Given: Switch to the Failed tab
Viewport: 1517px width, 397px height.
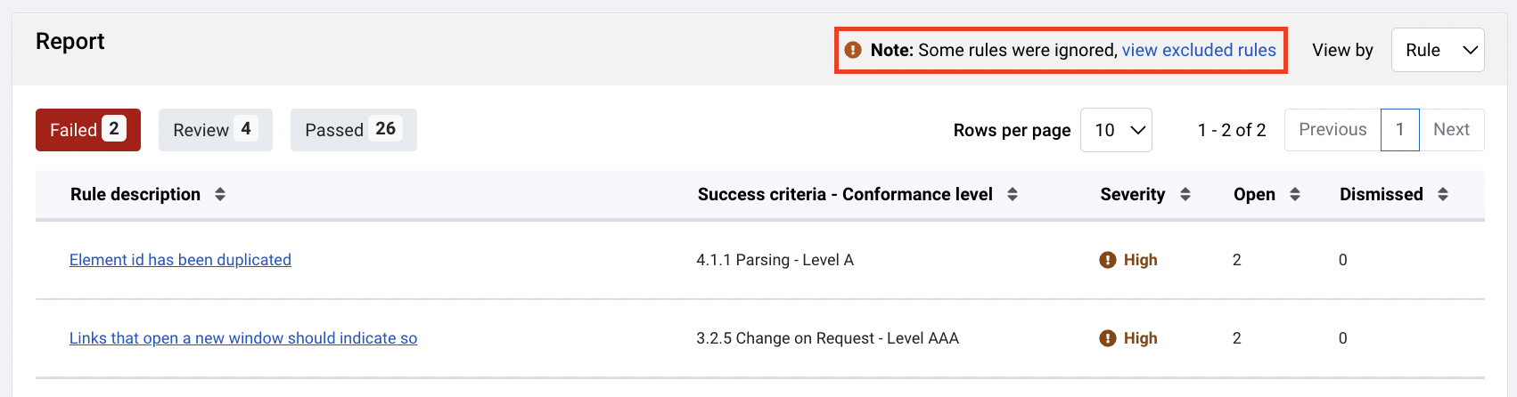Looking at the screenshot, I should (x=87, y=130).
